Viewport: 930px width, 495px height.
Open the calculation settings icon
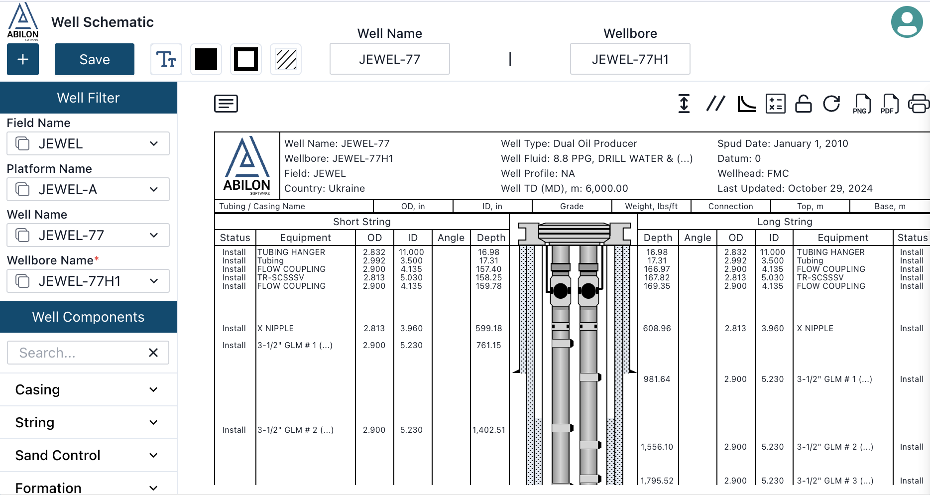[775, 104]
